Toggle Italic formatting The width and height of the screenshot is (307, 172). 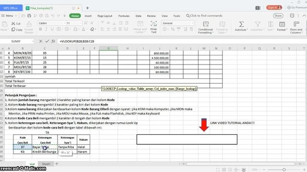(x=46, y=29)
